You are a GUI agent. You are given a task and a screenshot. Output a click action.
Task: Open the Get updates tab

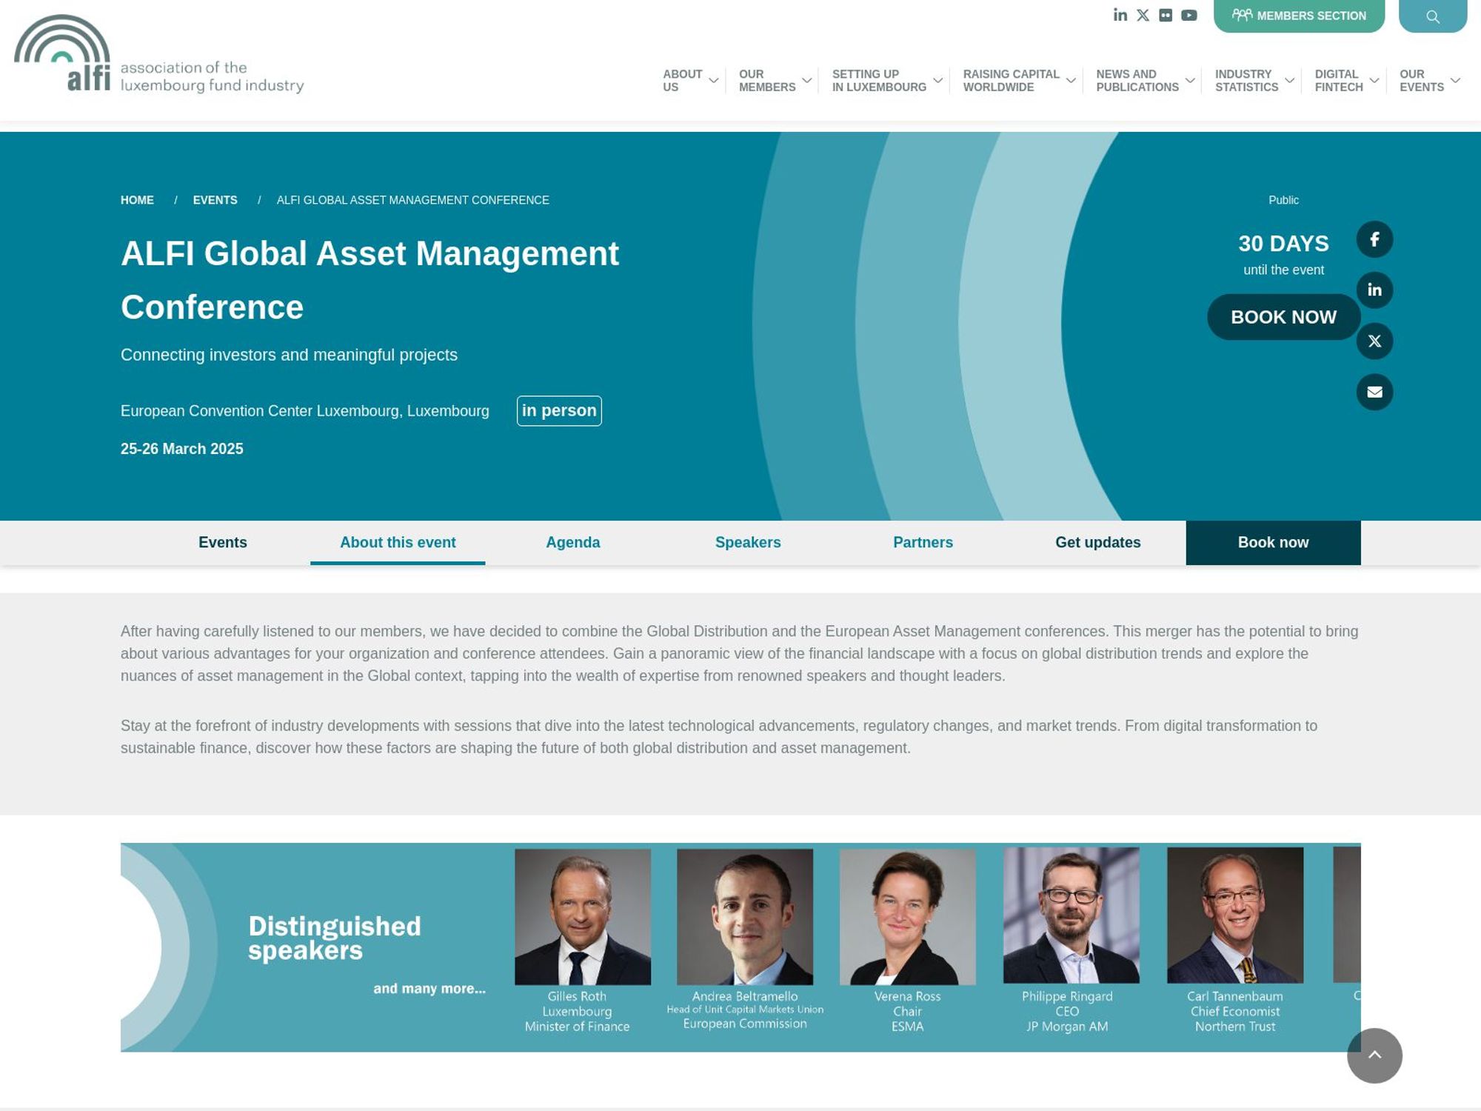pyautogui.click(x=1098, y=543)
